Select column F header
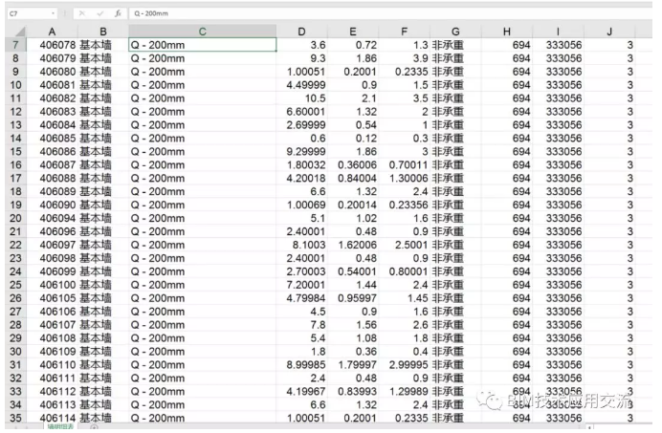662x433 pixels. coord(404,32)
